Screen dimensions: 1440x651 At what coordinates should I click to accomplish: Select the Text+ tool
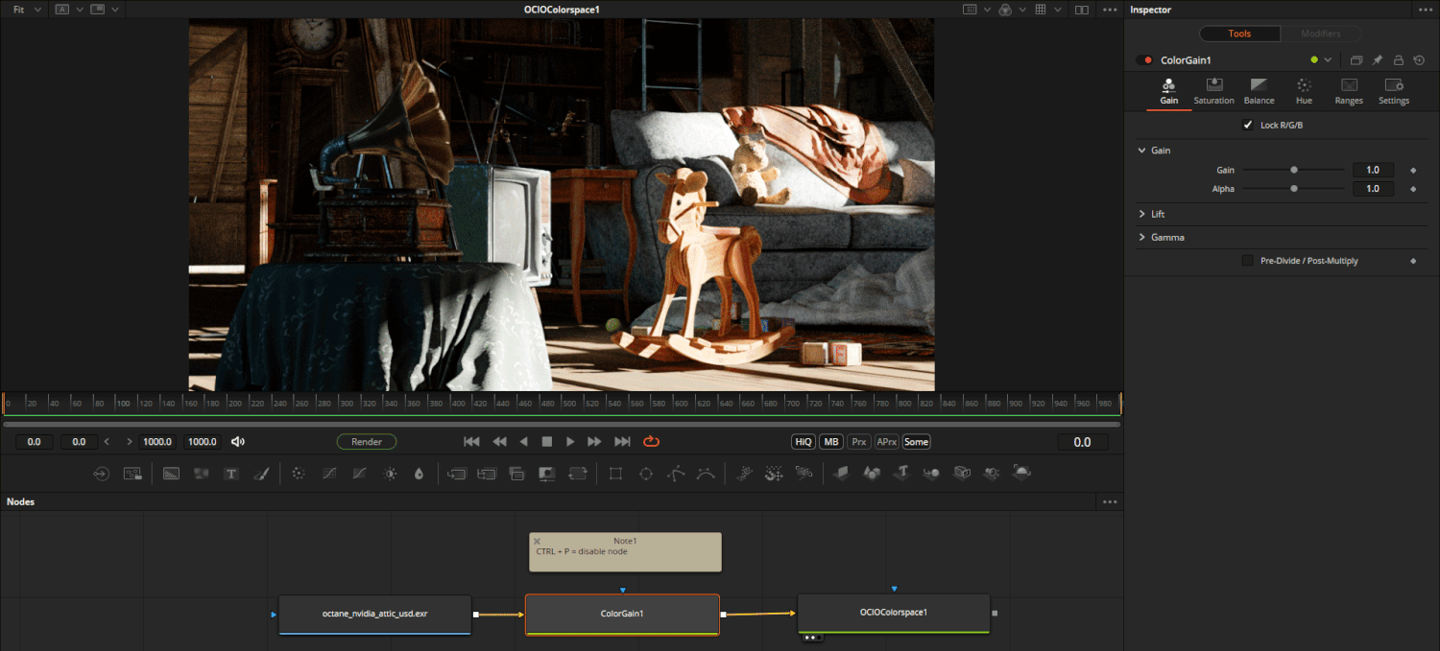coord(231,473)
